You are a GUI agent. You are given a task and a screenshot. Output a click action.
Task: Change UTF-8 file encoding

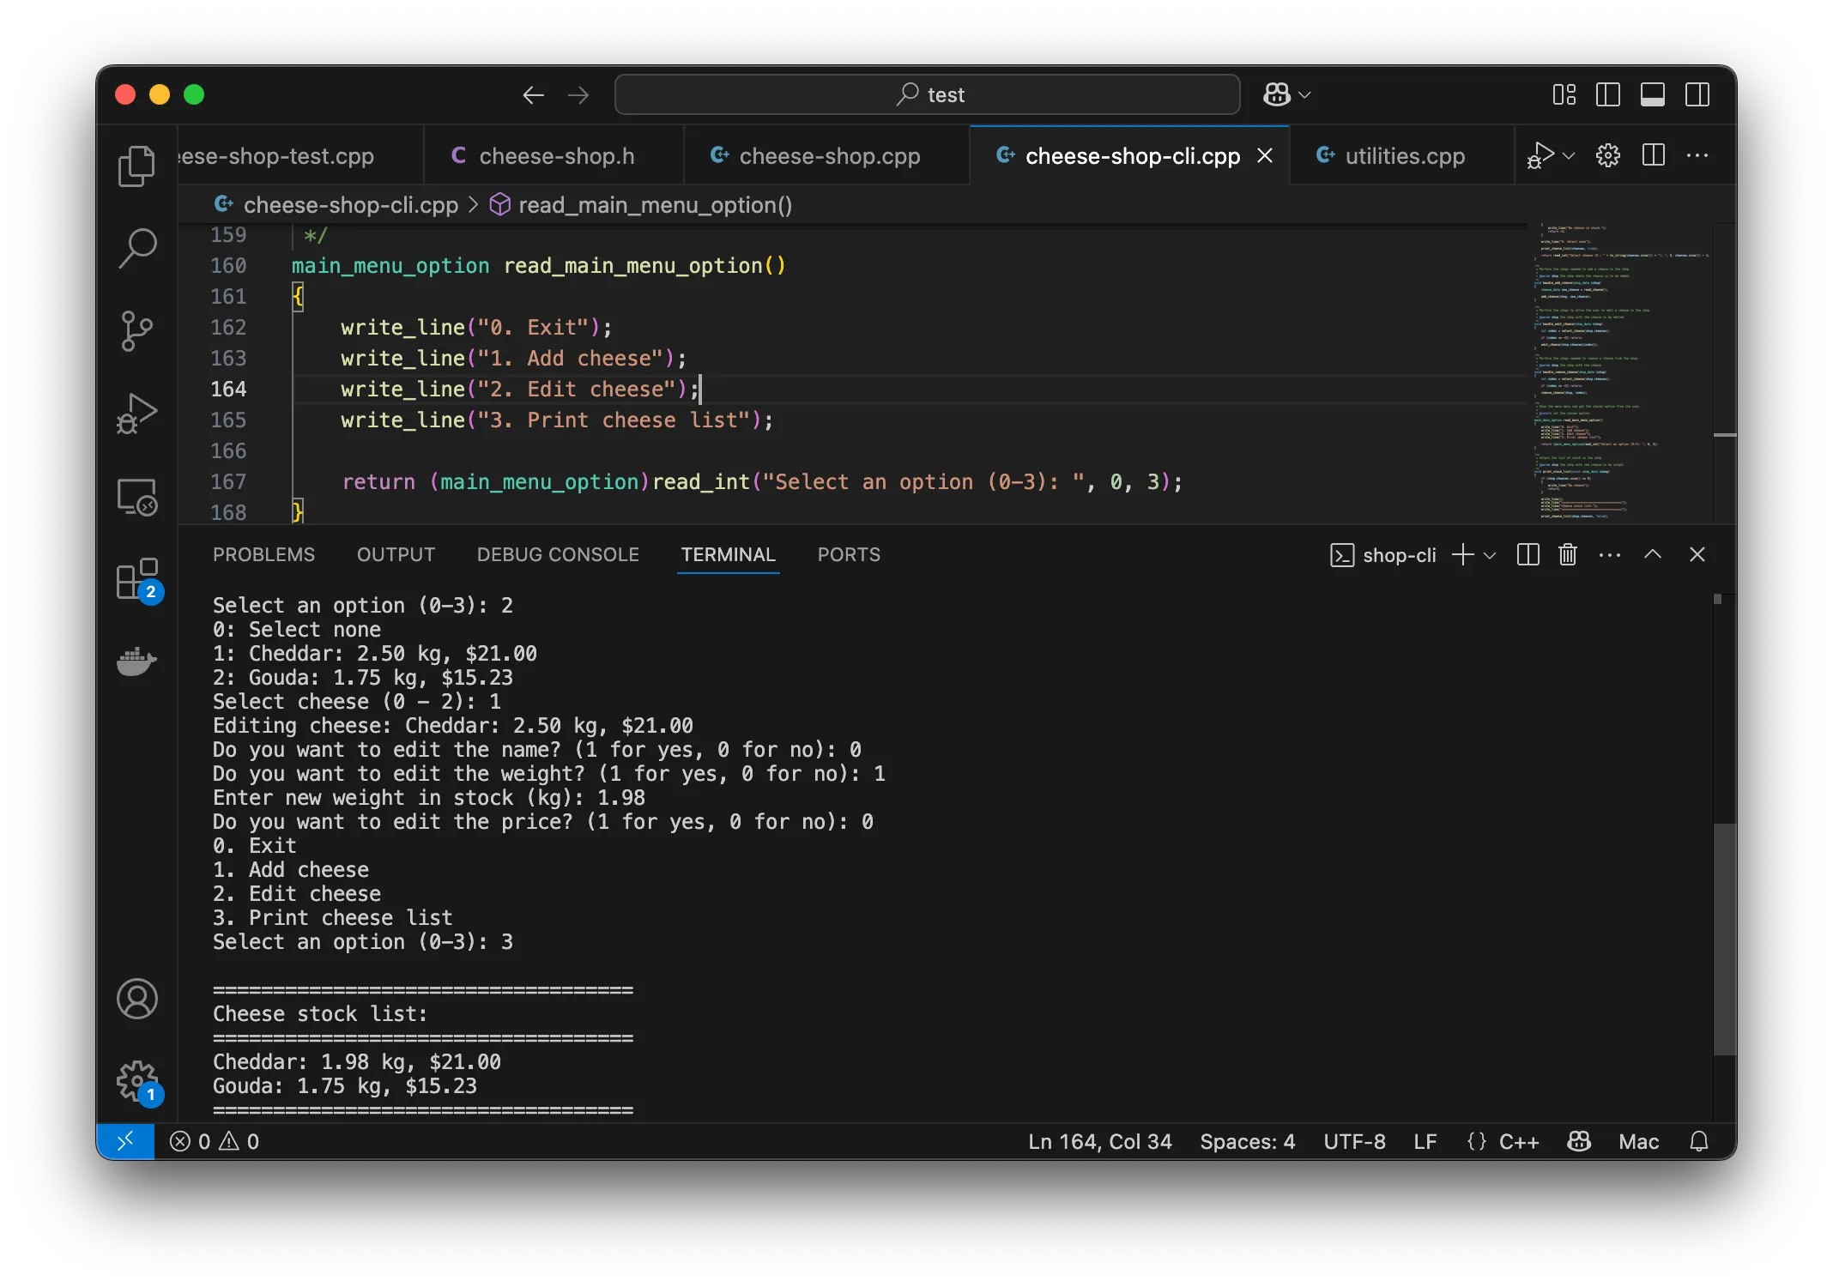pos(1354,1141)
